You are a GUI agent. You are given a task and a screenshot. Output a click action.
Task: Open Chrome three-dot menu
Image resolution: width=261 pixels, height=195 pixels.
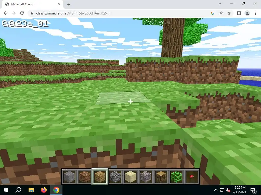click(255, 13)
